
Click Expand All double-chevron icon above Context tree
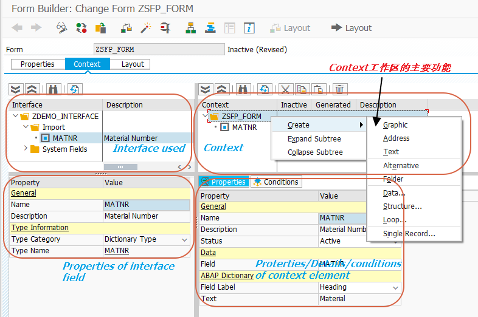click(x=205, y=89)
